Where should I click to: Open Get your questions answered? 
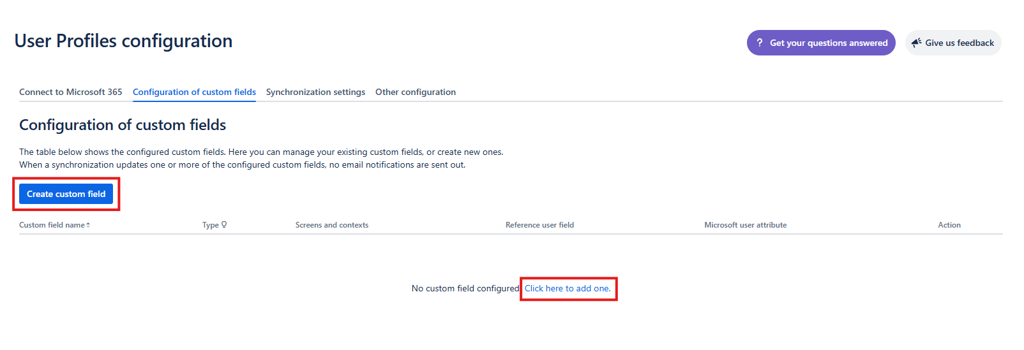[x=828, y=43]
